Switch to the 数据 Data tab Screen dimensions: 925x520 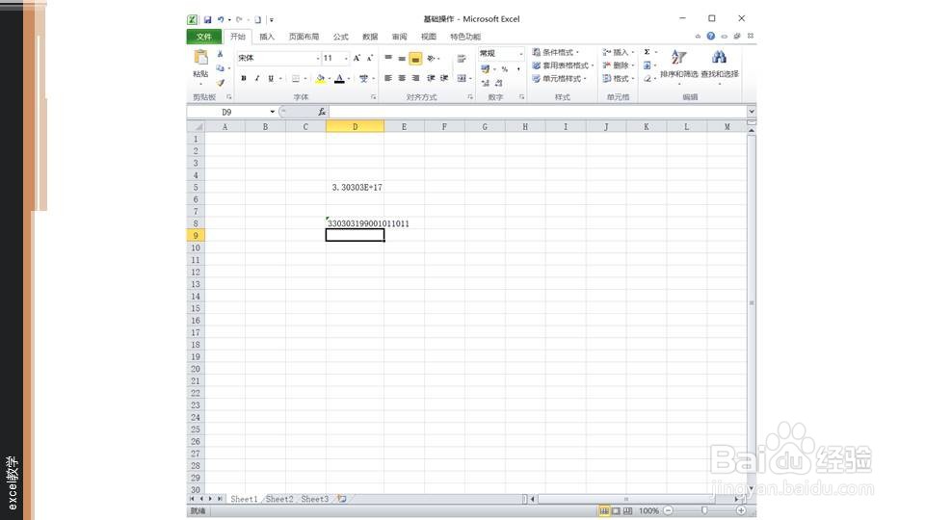pos(370,37)
